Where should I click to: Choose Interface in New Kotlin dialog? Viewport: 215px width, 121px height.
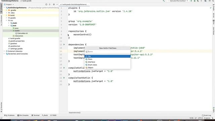click(x=107, y=62)
